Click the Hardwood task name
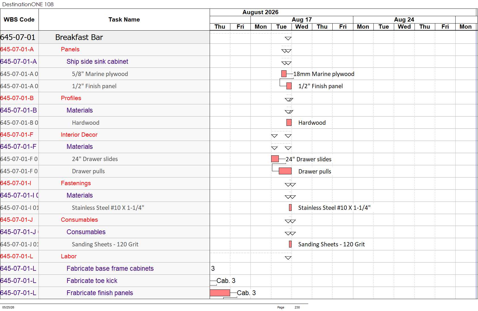 86,123
